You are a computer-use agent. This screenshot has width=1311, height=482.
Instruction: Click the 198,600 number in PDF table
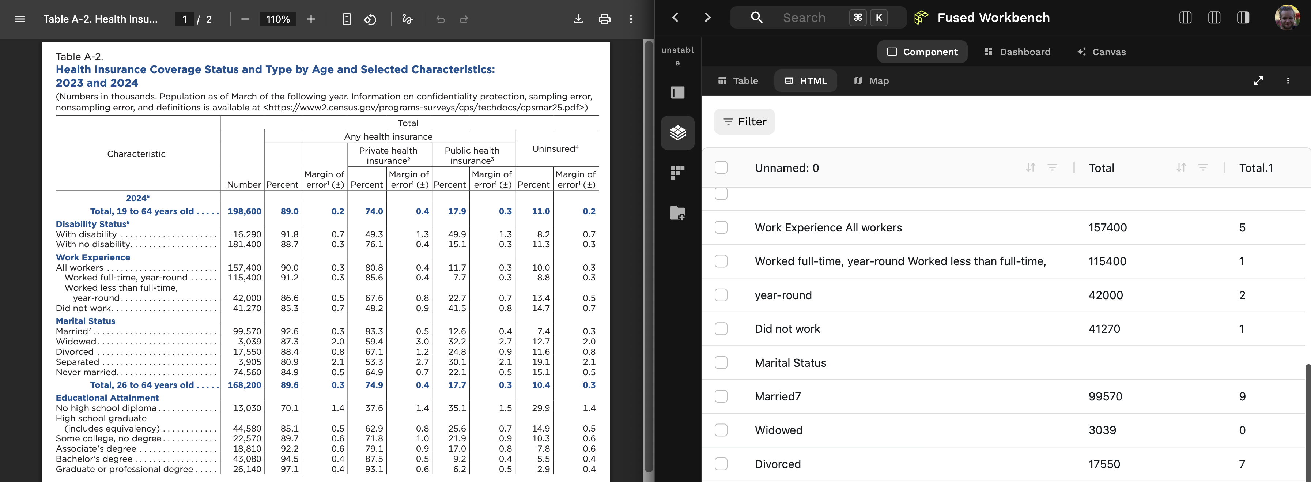point(244,211)
